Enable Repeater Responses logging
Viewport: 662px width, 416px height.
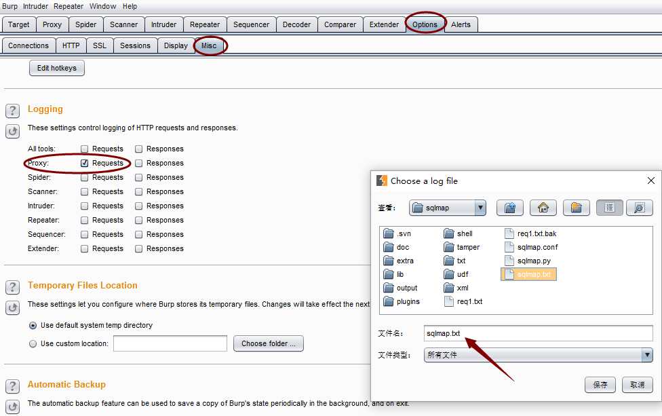pos(138,220)
